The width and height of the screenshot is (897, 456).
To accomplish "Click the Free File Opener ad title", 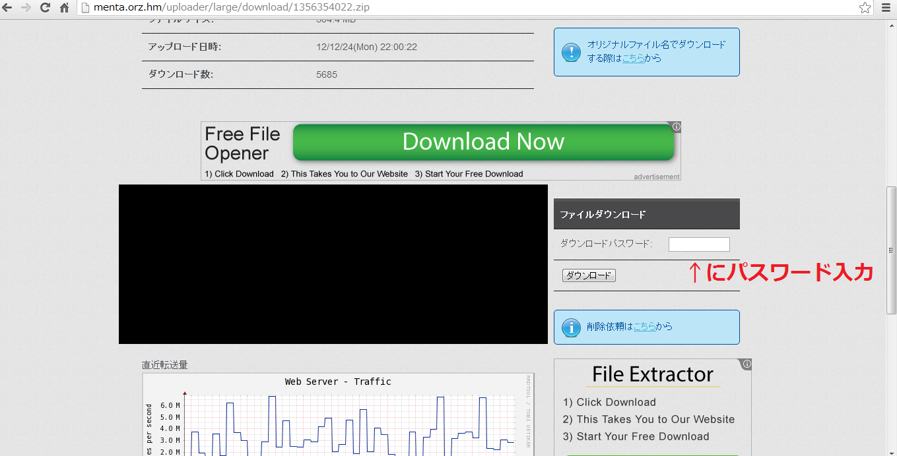I will [x=242, y=144].
